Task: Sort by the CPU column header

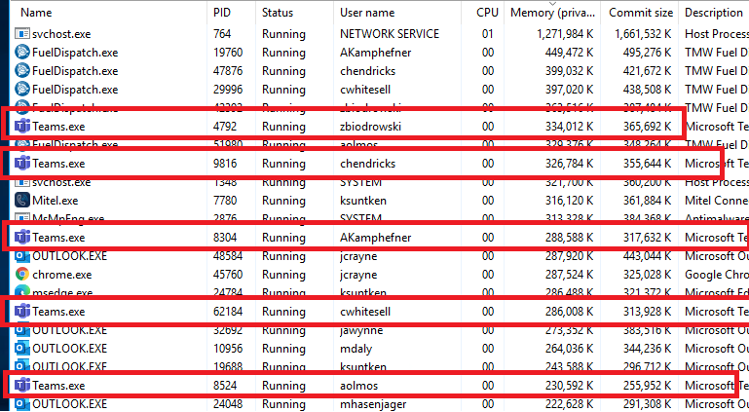Action: [487, 13]
